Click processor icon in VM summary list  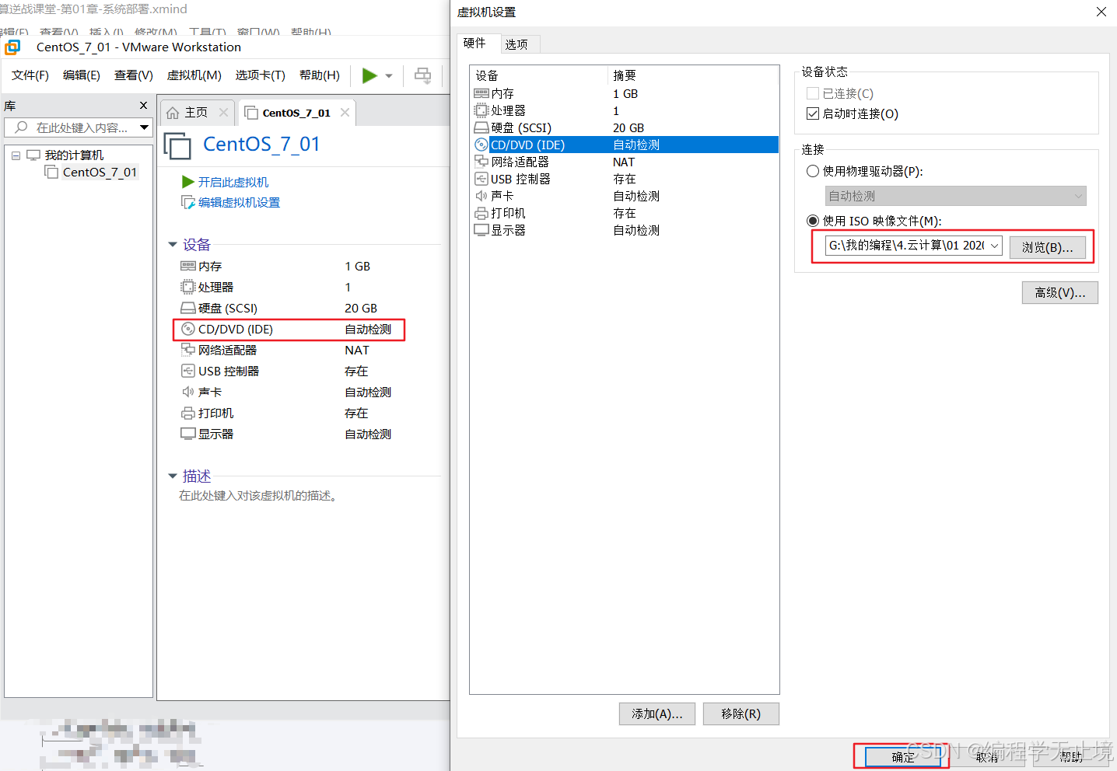coord(188,287)
